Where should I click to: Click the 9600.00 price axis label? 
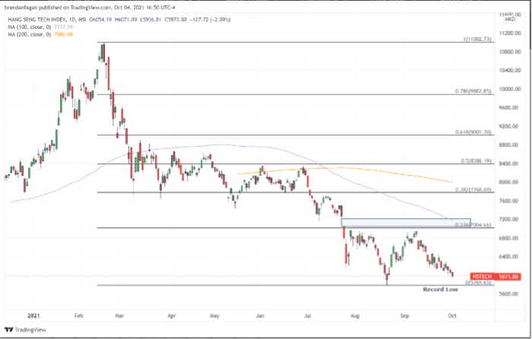(510, 108)
